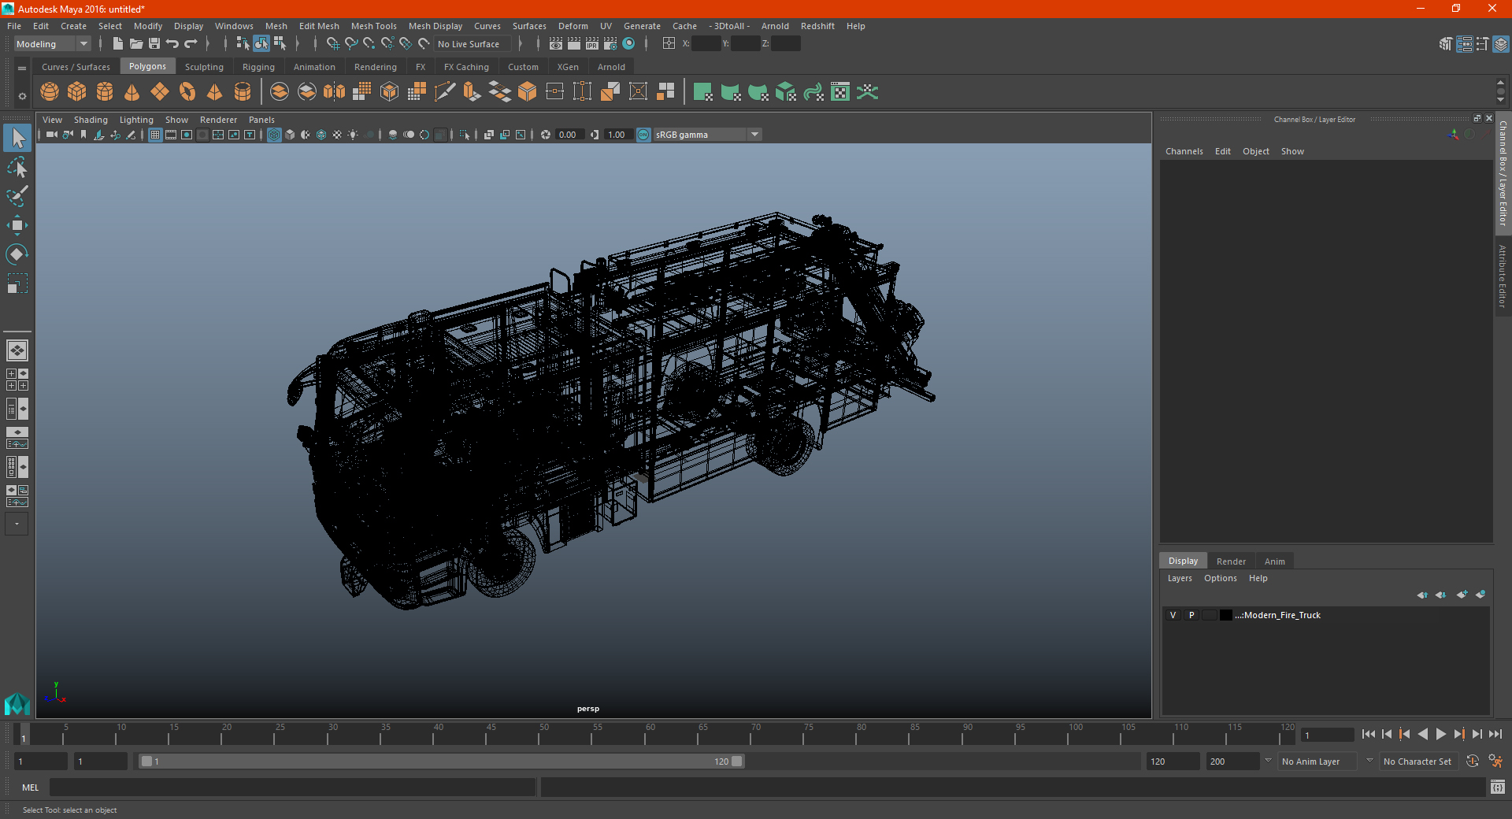This screenshot has width=1512, height=819.
Task: Click the polygon cube shelf icon
Action: point(77,92)
